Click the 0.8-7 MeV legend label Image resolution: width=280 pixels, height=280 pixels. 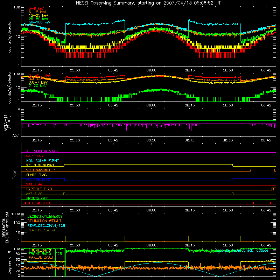[38, 82]
